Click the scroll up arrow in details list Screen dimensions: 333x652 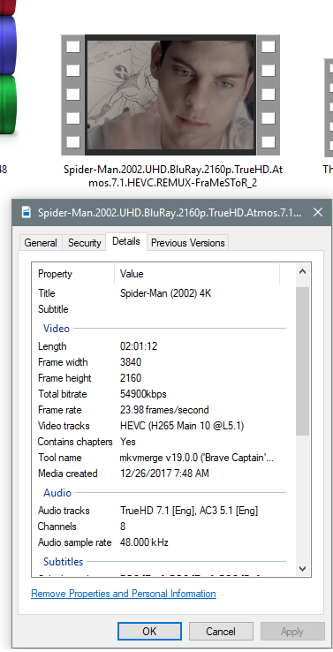pos(302,272)
